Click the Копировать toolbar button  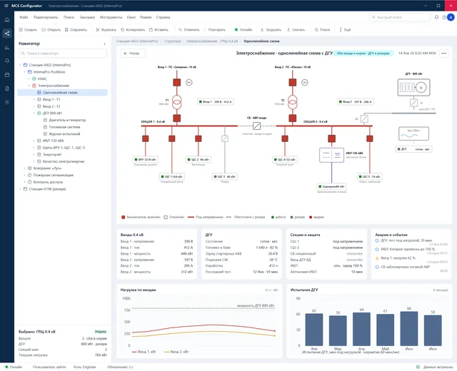(x=133, y=30)
